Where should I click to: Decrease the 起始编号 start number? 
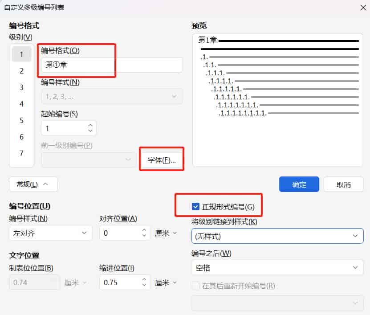coord(90,131)
